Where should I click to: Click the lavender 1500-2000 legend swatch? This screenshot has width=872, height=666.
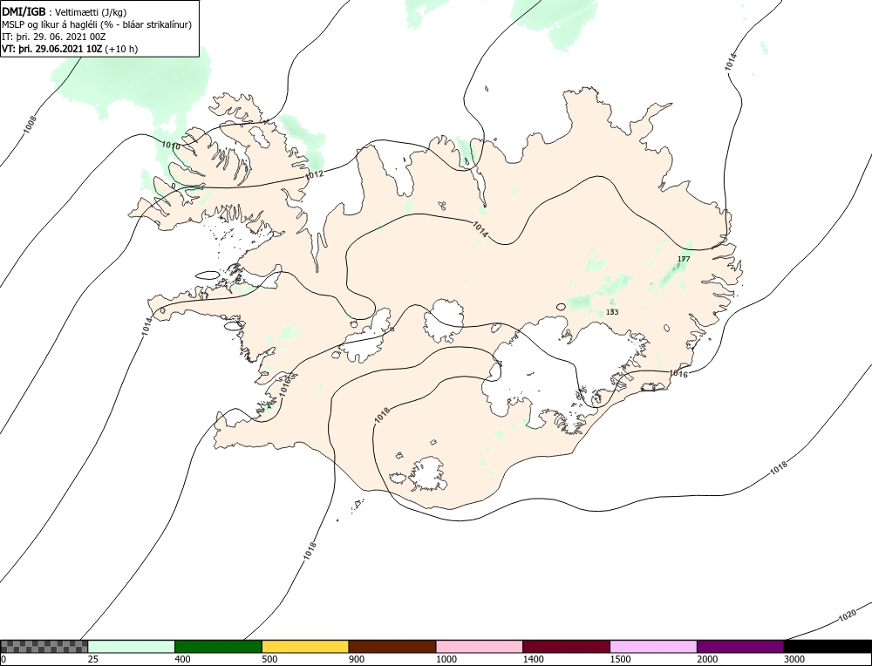point(653,646)
